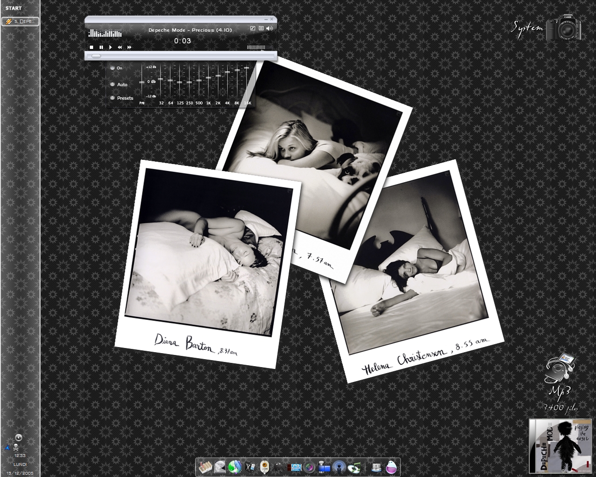Image resolution: width=596 pixels, height=477 pixels.
Task: Launch the purple potion flask dock icon
Action: coord(391,467)
